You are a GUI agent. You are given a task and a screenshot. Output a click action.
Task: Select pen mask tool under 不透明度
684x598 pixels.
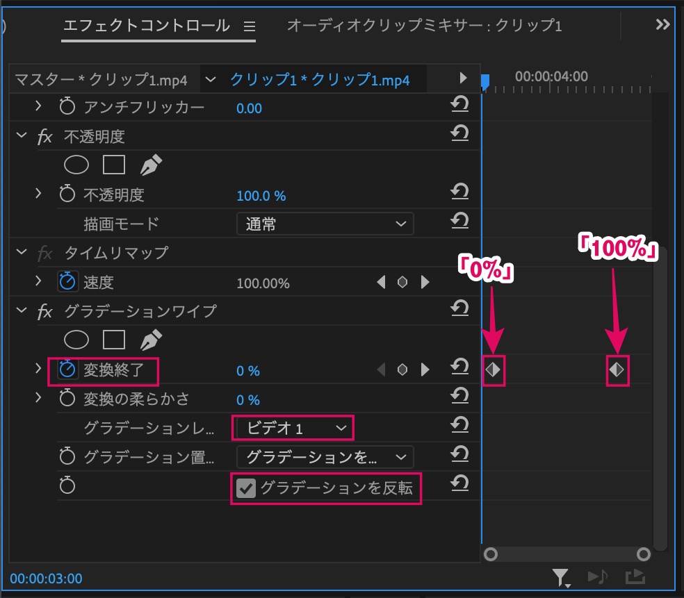tap(151, 165)
